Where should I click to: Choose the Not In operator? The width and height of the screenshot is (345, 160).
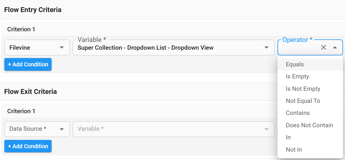pos(294,150)
